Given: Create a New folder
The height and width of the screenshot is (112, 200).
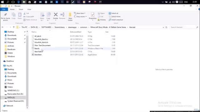Looking at the screenshot, I should coord(70,16).
